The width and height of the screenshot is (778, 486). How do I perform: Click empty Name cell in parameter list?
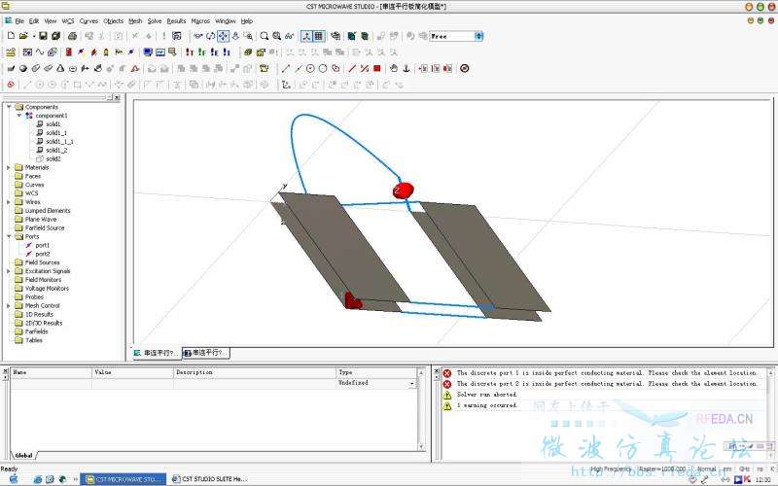[x=52, y=383]
